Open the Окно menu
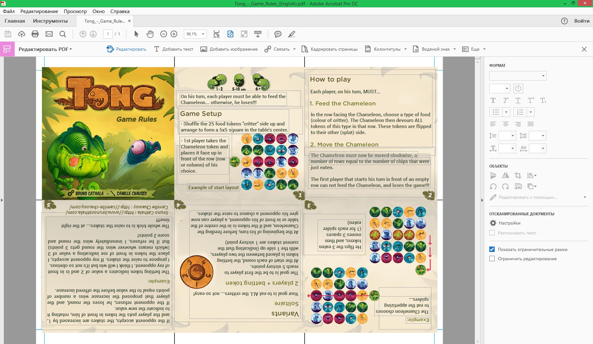Viewport: 593px width, 344px height. tap(99, 11)
